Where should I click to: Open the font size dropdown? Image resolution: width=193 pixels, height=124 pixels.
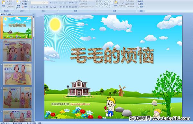point(48,3)
